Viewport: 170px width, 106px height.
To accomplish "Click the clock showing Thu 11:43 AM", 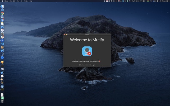I will [x=135, y=1].
